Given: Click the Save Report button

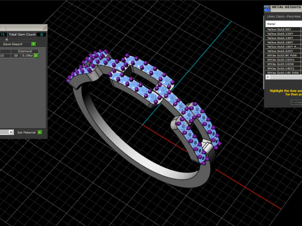Looking at the screenshot, I should click(x=16, y=44).
